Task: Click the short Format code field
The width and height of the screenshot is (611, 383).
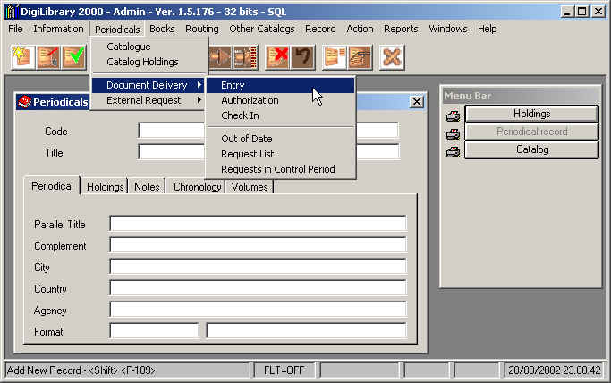Action: coord(154,331)
